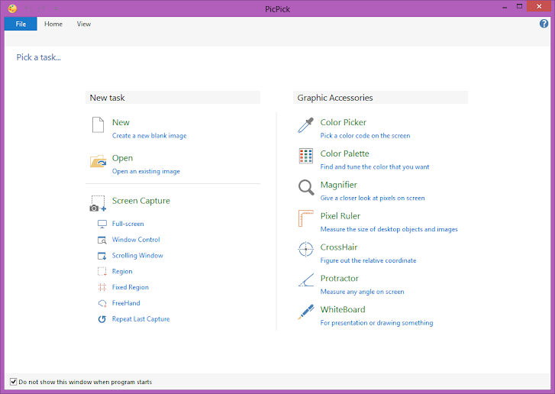Click For presentation or drawing something text
Image resolution: width=555 pixels, height=394 pixels.
click(x=376, y=322)
